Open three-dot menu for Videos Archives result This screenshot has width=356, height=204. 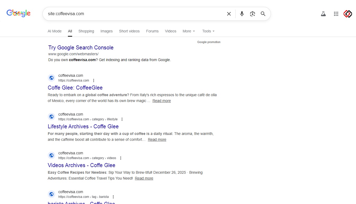[121, 158]
